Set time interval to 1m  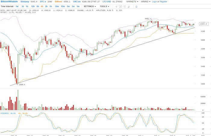[78, 6]
